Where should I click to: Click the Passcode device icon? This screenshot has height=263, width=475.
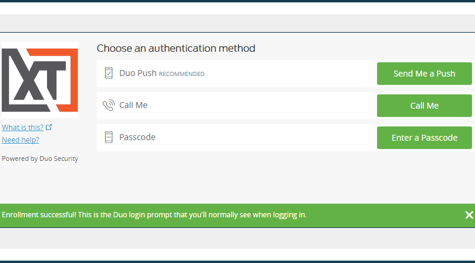[109, 138]
